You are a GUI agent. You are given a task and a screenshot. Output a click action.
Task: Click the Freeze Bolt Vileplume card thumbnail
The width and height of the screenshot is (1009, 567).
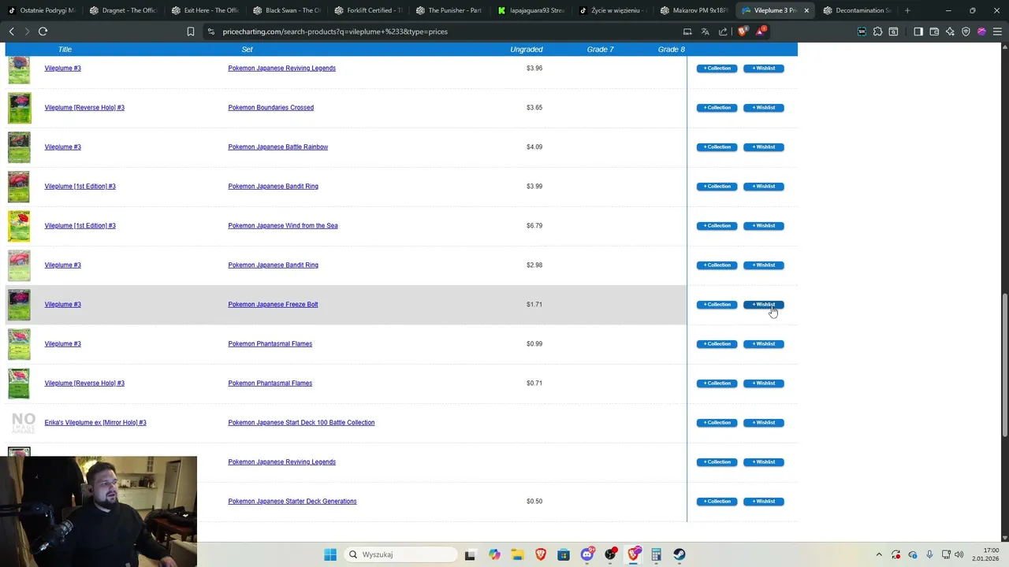tap(19, 305)
